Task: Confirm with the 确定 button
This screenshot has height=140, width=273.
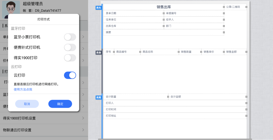Action: coord(60,104)
